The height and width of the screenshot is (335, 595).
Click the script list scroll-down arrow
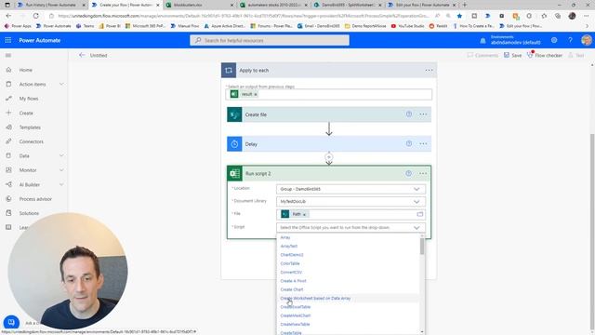[422, 332]
